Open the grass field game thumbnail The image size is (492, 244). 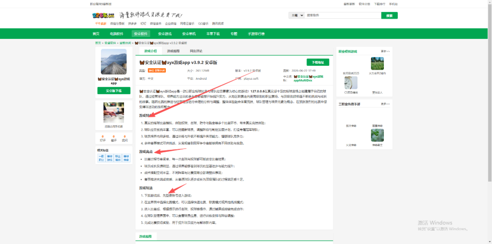[x=377, y=63]
